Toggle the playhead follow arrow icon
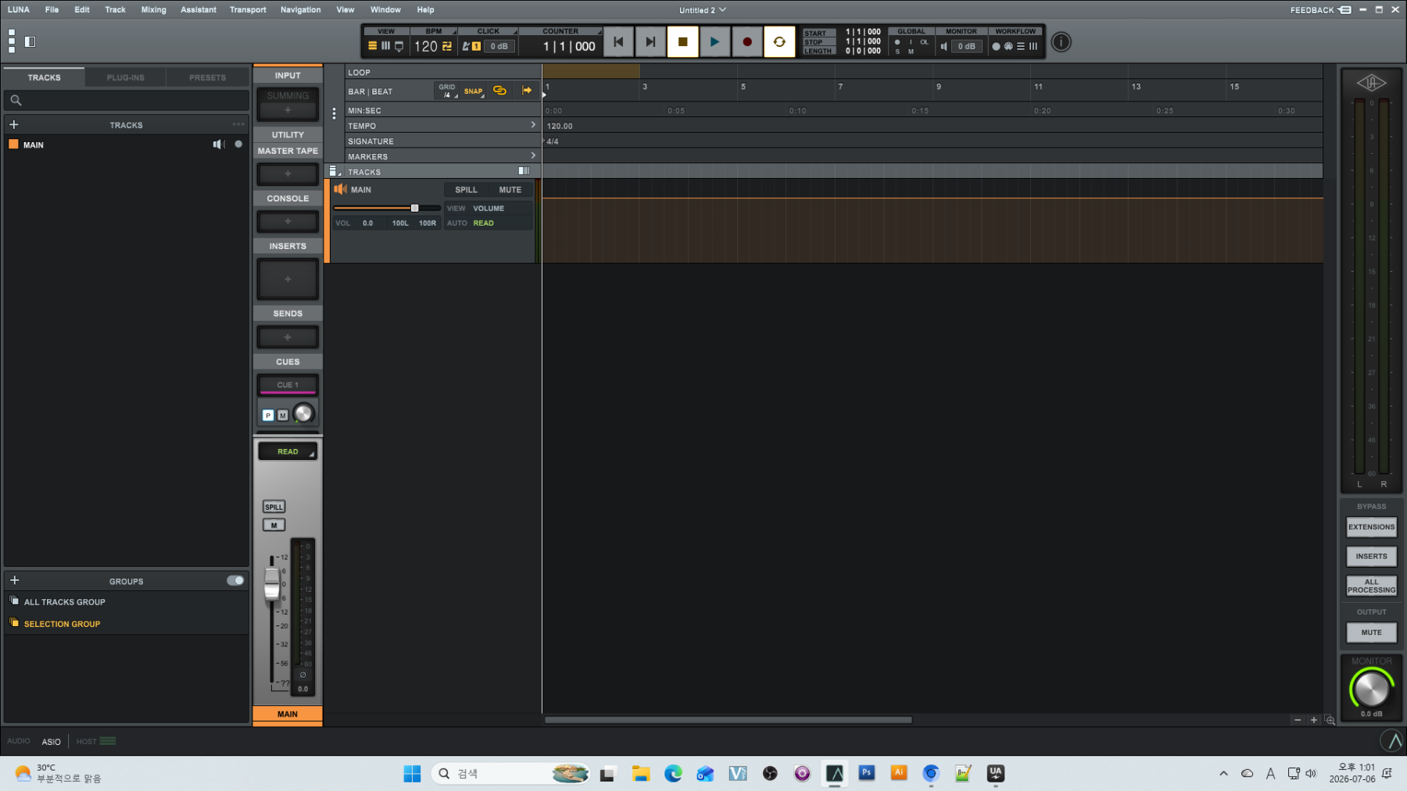 click(527, 91)
